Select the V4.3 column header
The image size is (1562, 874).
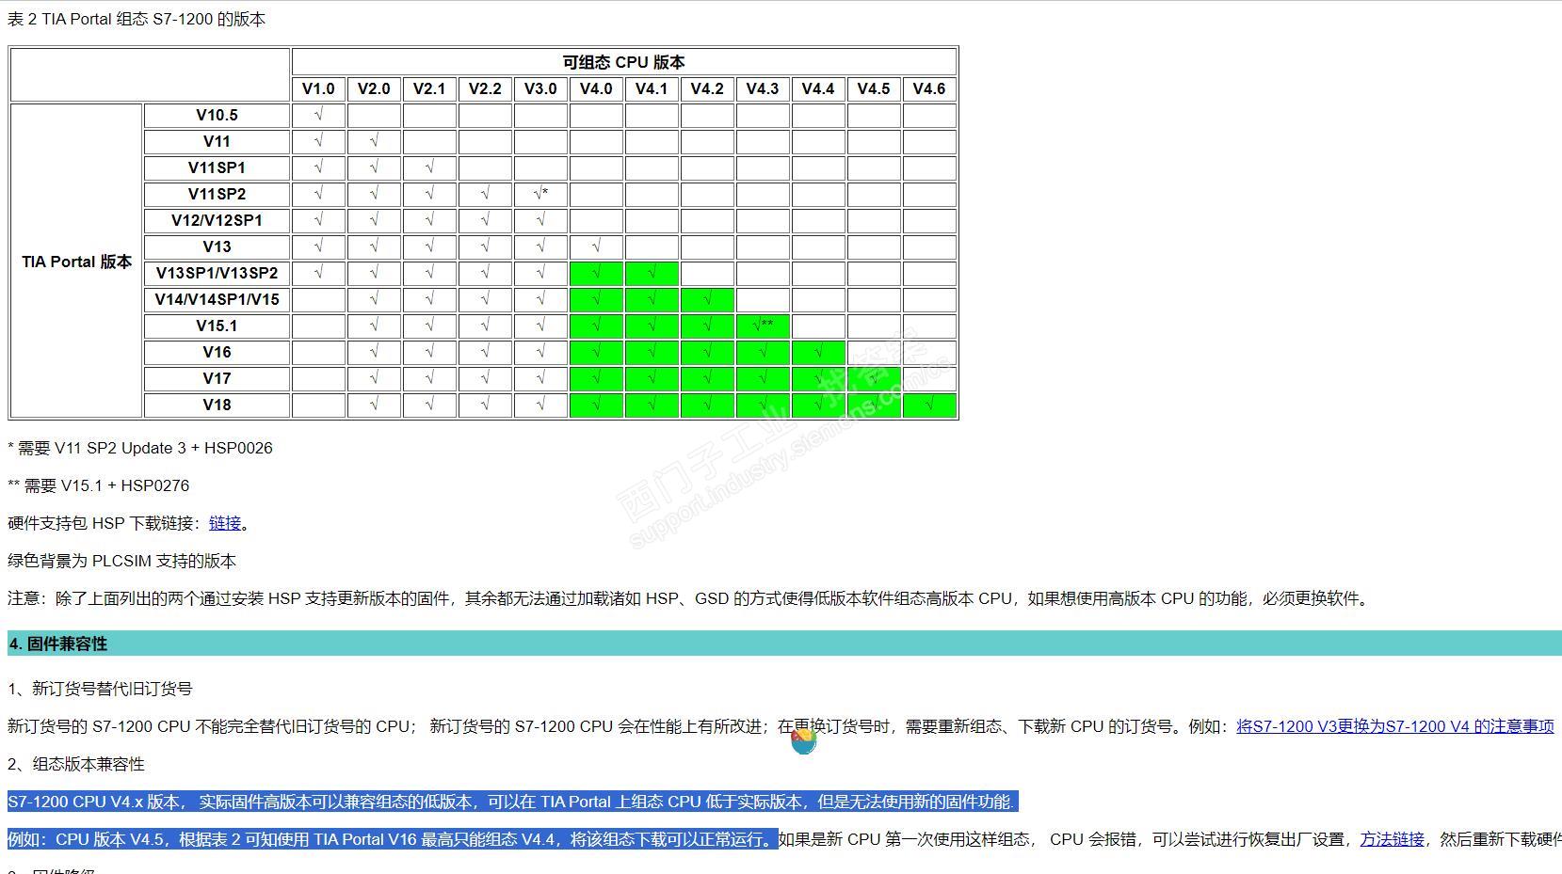[x=763, y=88]
